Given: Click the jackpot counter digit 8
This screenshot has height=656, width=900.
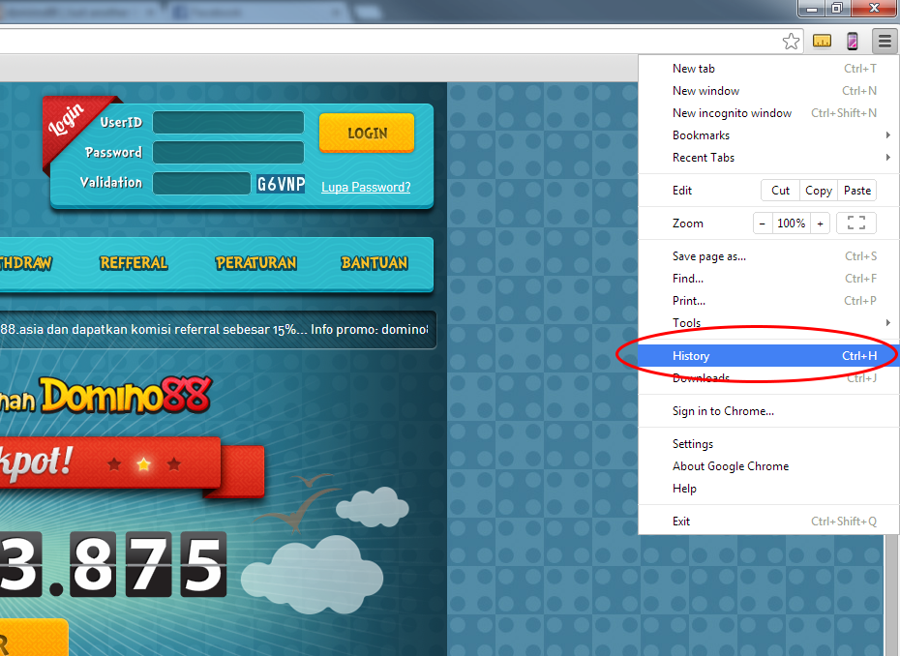Looking at the screenshot, I should (93, 565).
